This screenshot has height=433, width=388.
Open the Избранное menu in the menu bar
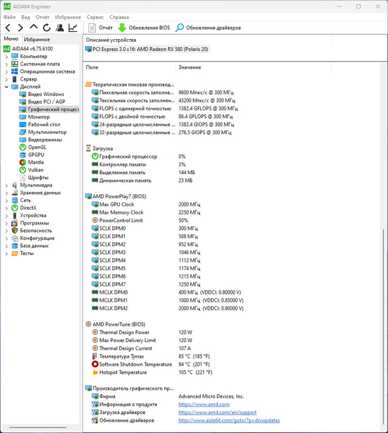pos(68,17)
